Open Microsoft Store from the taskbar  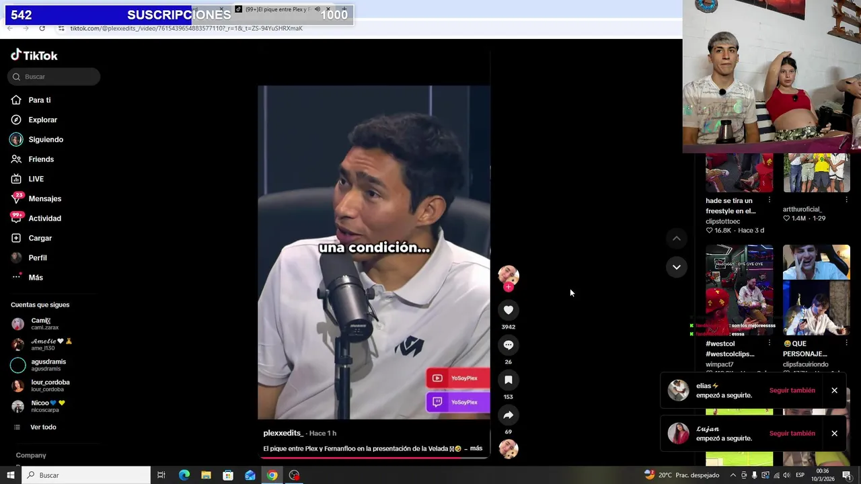228,475
